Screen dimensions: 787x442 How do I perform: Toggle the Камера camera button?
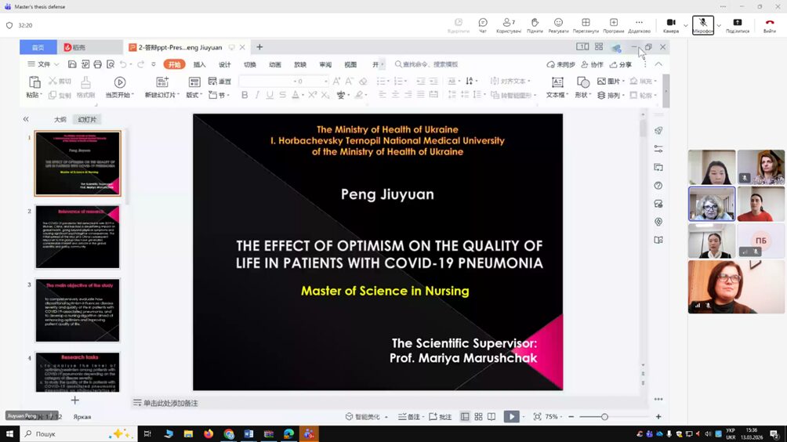pyautogui.click(x=671, y=23)
